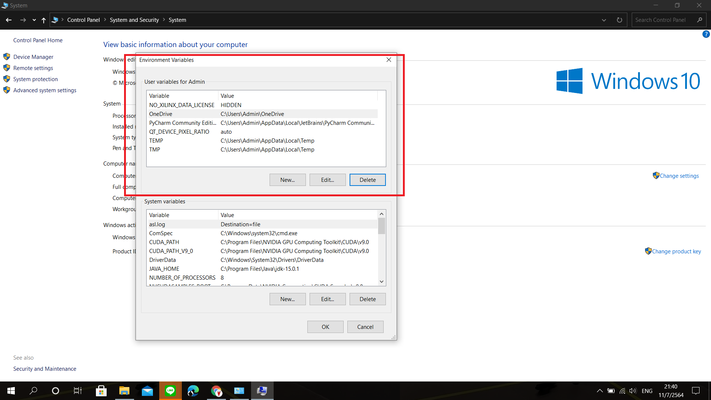This screenshot has width=711, height=400.
Task: Expand the address bar history dropdown
Action: pos(604,20)
